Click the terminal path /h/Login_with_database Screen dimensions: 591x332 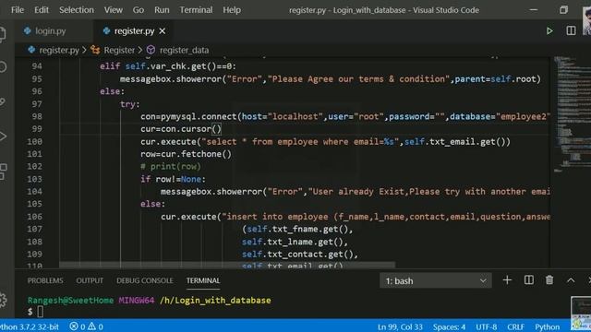(x=215, y=301)
